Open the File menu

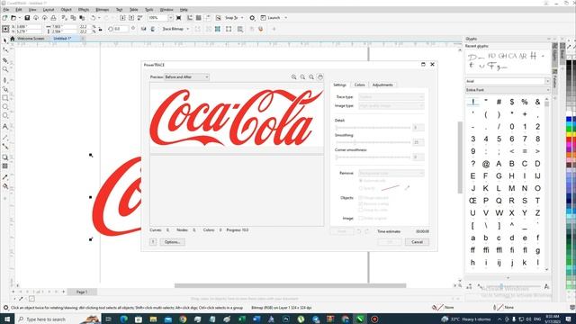pyautogui.click(x=6, y=10)
